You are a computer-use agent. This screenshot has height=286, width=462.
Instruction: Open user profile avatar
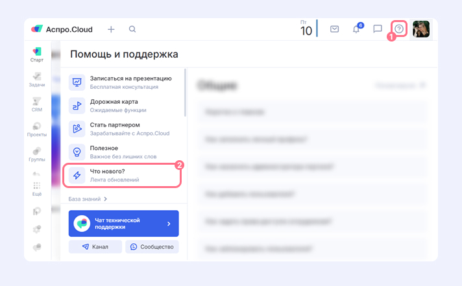coord(421,29)
